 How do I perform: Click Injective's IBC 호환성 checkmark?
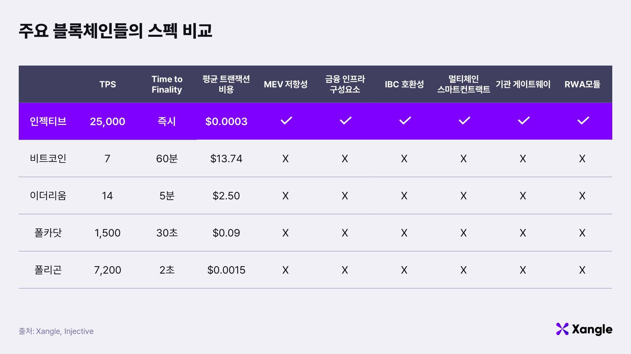click(405, 121)
